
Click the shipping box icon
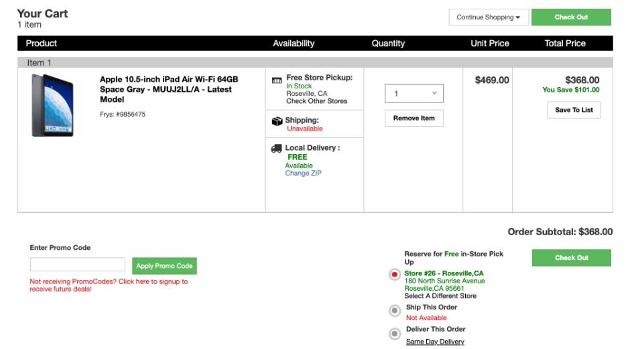(277, 121)
